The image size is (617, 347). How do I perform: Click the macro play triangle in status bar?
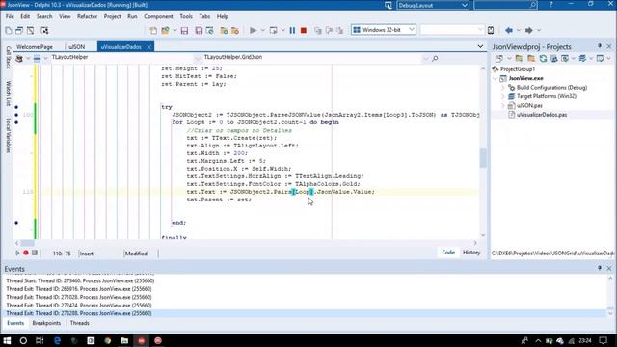[x=17, y=253]
